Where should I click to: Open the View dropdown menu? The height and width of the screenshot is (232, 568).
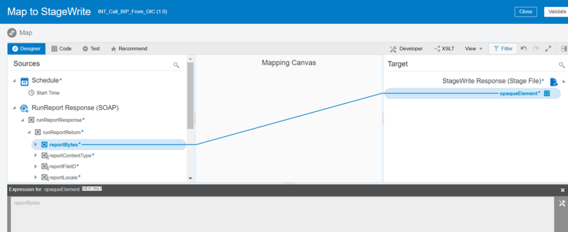[473, 49]
